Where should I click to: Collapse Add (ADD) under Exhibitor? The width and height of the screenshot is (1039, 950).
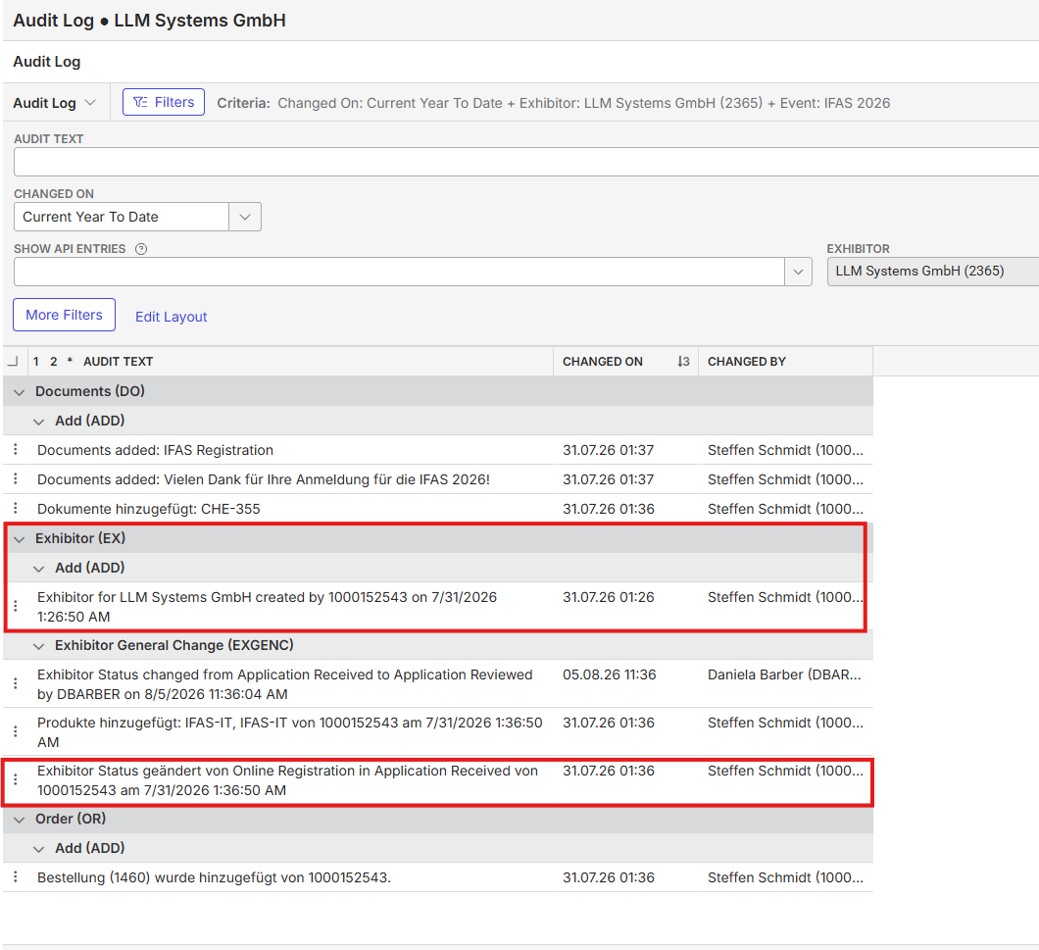click(x=39, y=569)
